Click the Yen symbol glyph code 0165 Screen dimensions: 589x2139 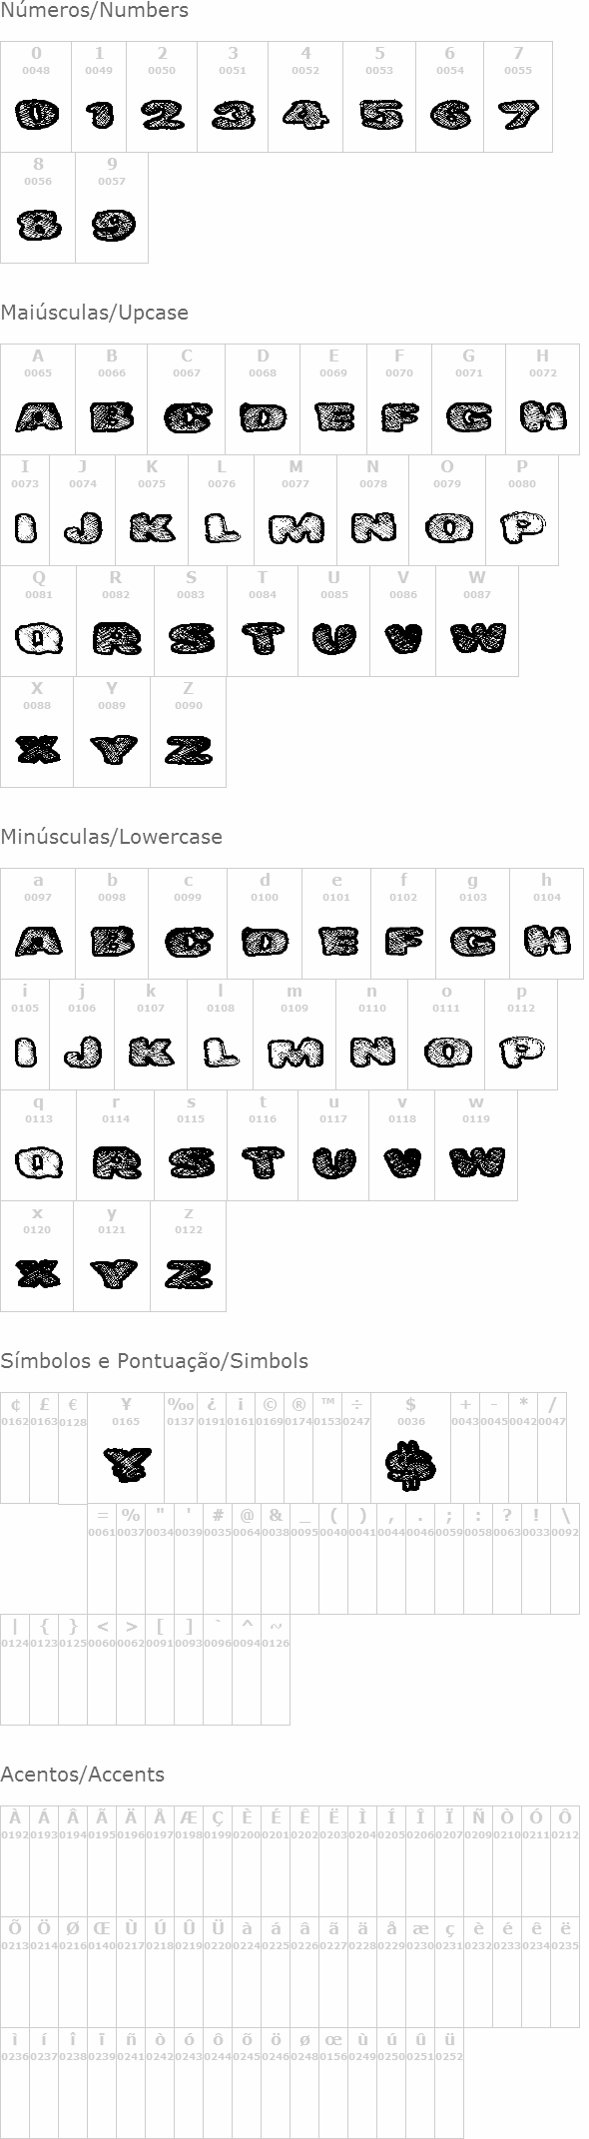[126, 1421]
